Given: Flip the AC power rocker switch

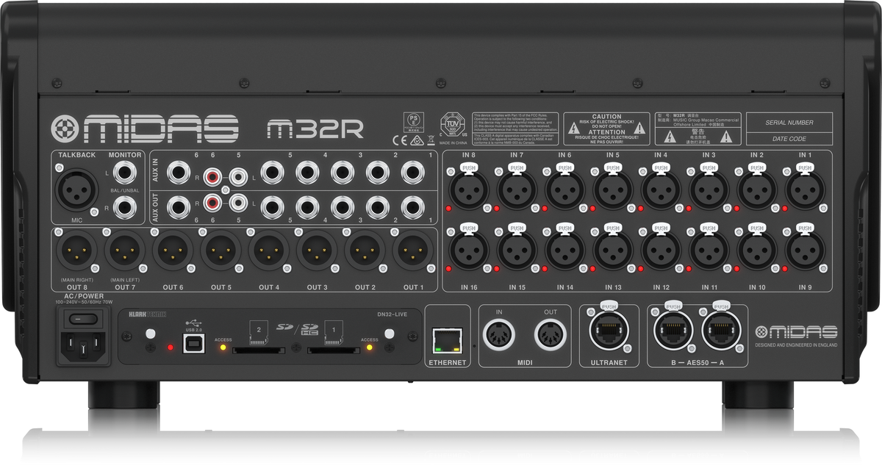Looking at the screenshot, I should [x=84, y=319].
